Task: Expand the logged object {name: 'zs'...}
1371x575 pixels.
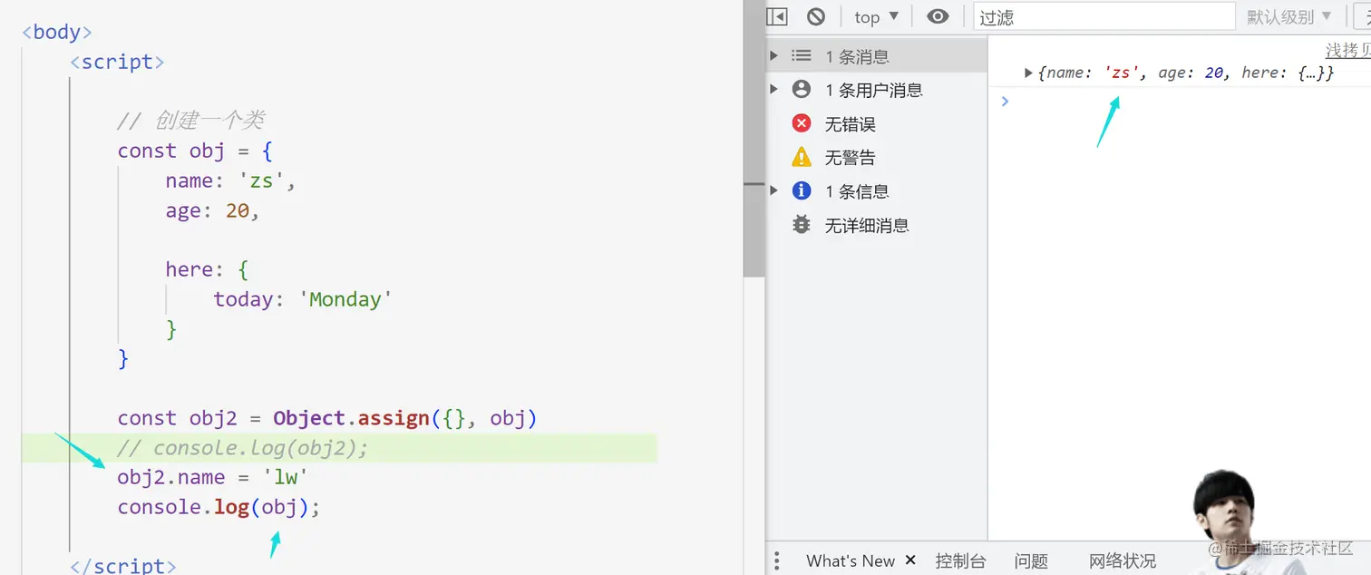Action: (1028, 73)
